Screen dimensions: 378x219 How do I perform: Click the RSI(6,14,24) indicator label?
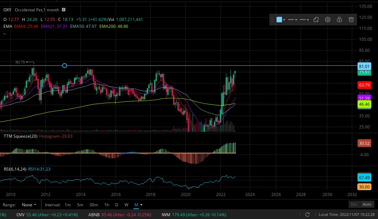[x=15, y=169]
